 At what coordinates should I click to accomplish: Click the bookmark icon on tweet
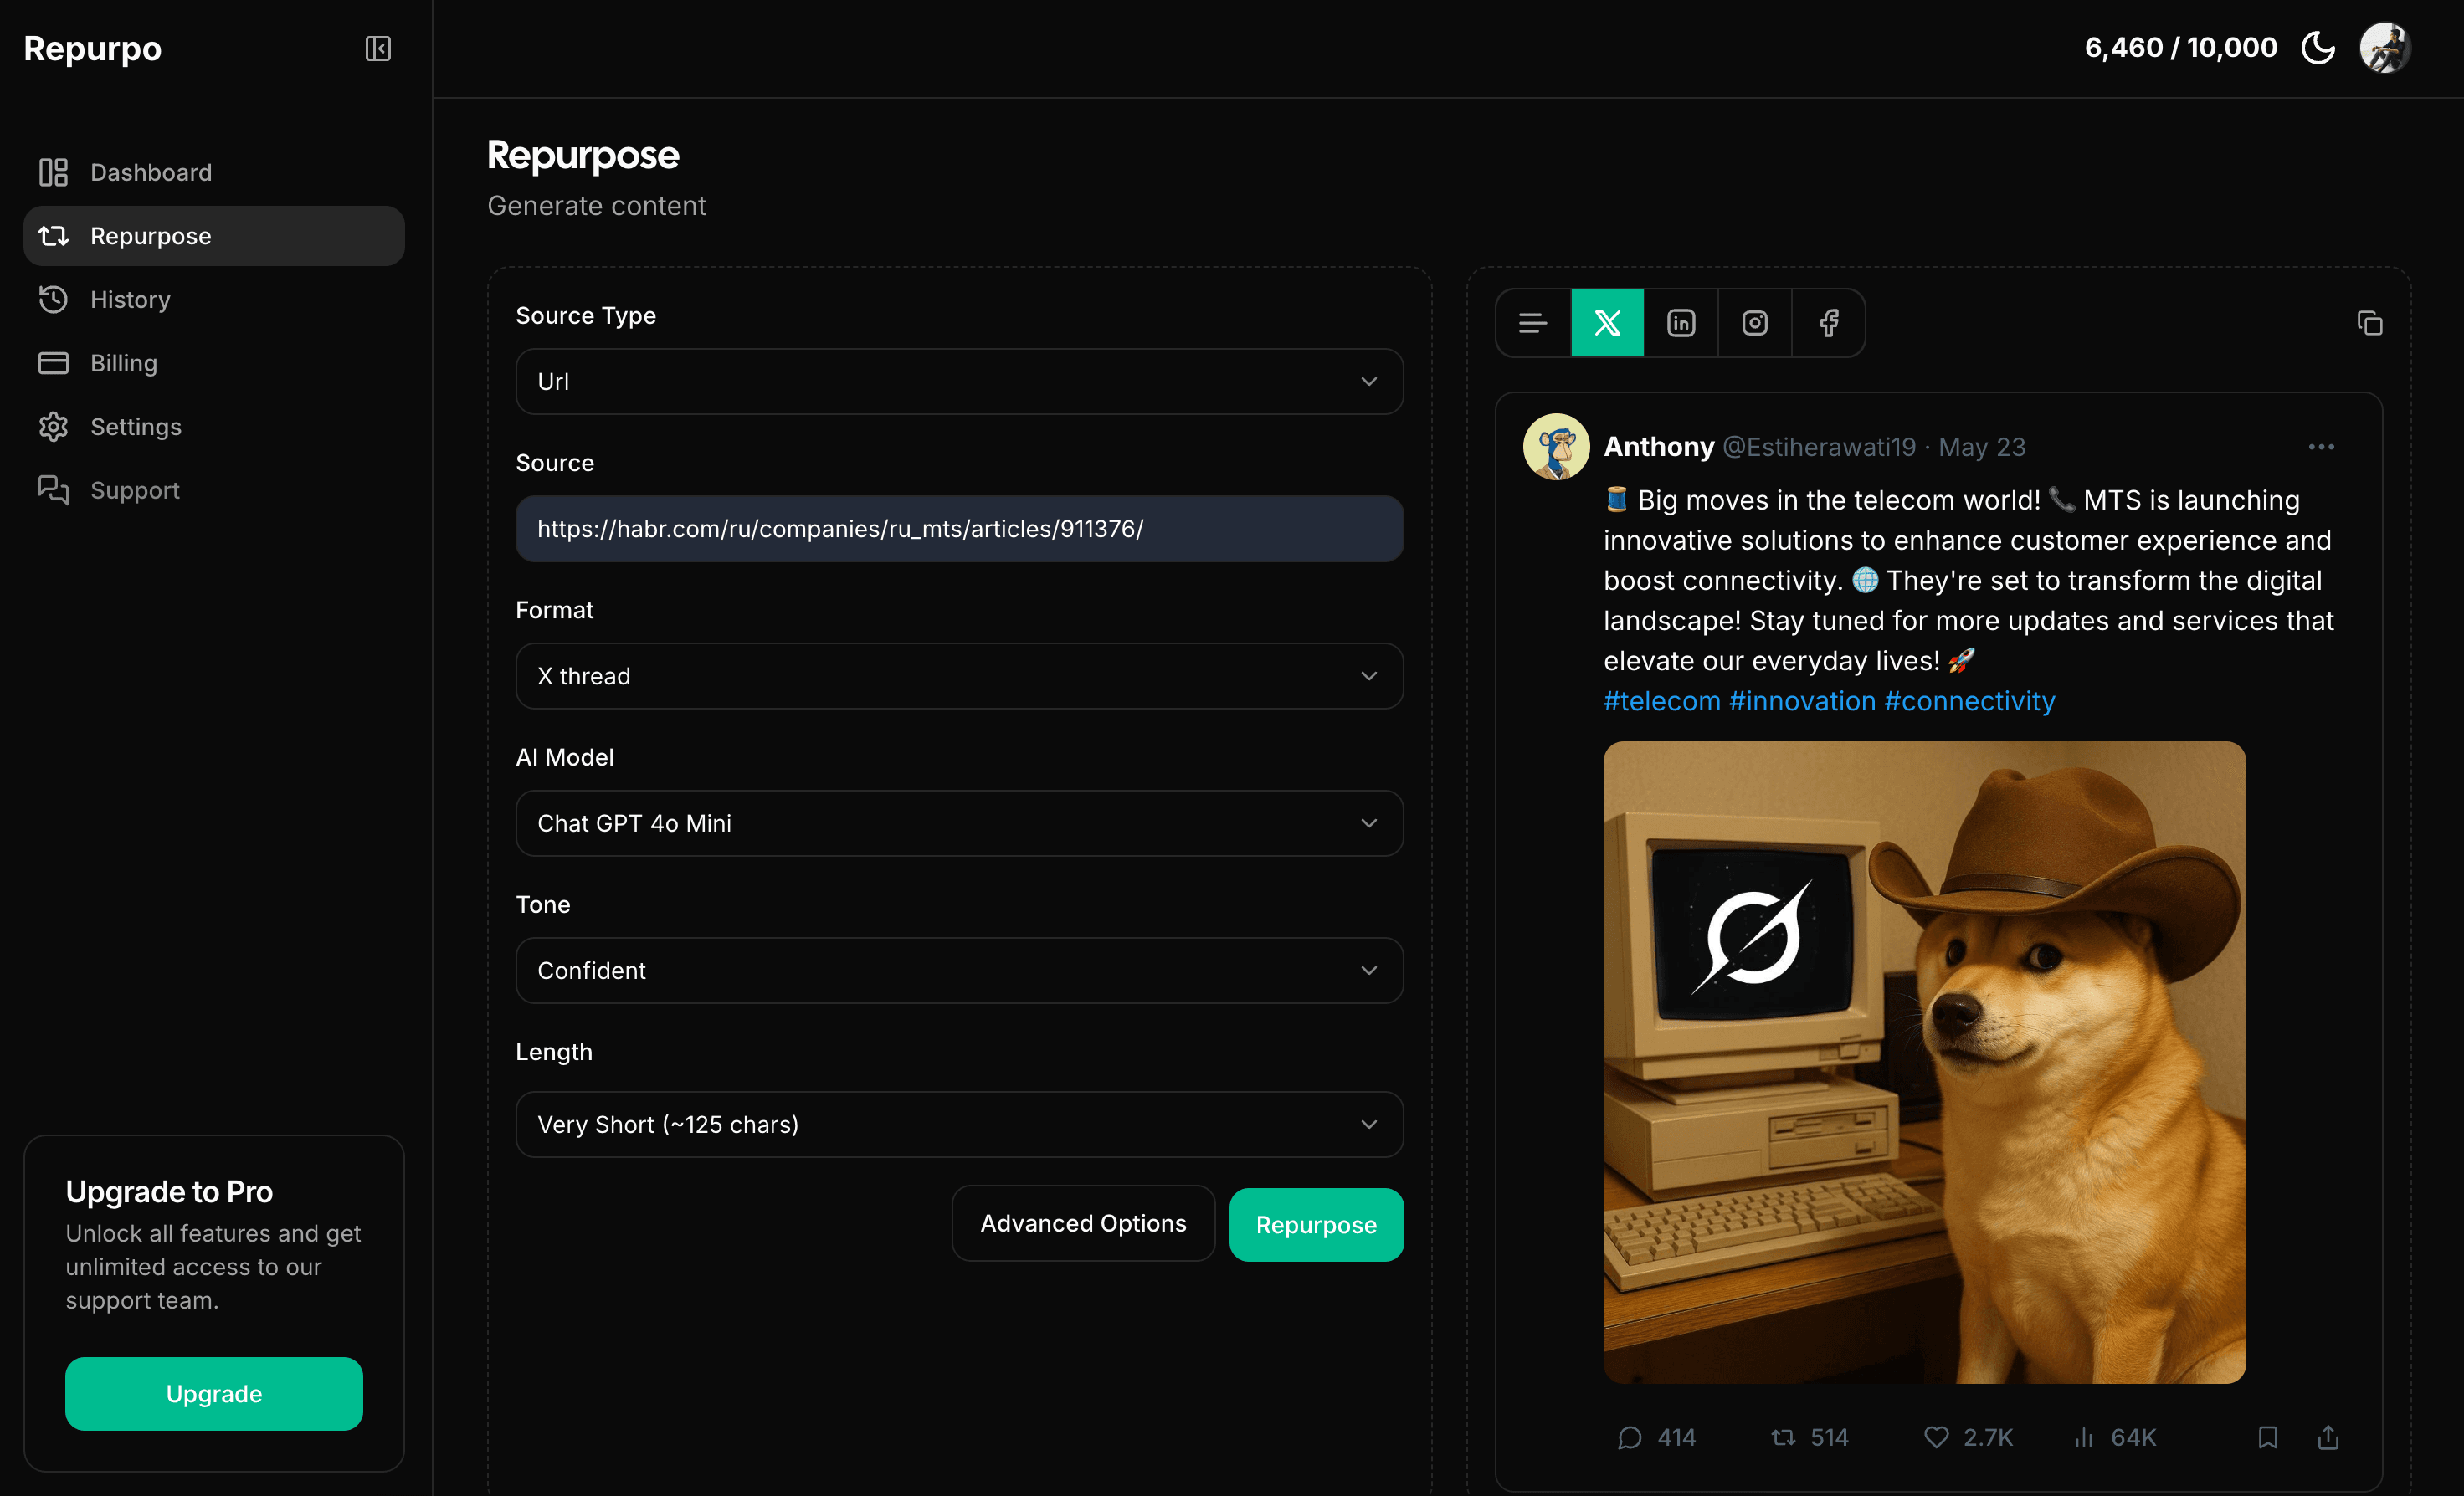[2267, 1437]
